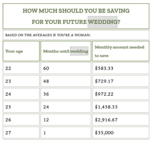Click the age 22 cell
Screen dimensions: 153x142
pos(21,68)
